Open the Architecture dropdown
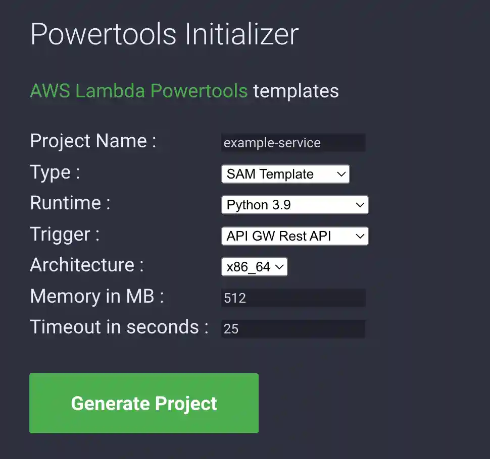 point(254,267)
